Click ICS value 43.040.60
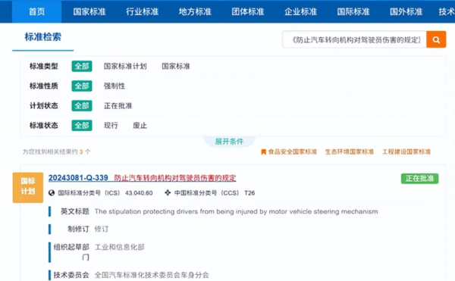Image resolution: width=455 pixels, height=281 pixels. click(x=139, y=193)
